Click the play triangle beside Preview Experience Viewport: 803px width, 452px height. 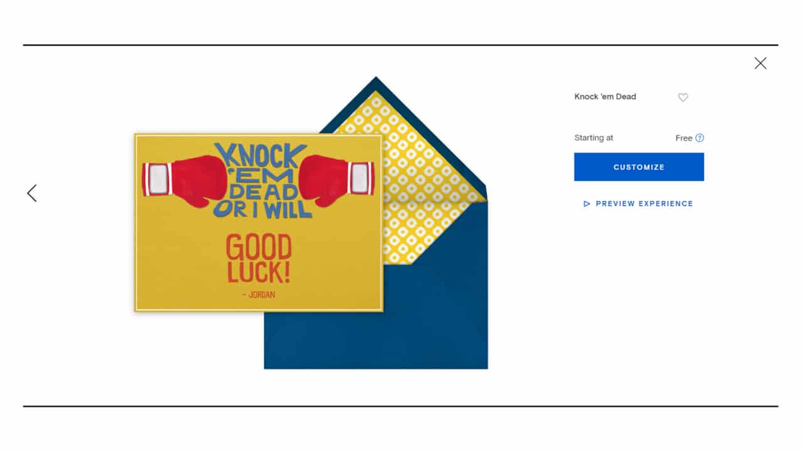tap(587, 204)
